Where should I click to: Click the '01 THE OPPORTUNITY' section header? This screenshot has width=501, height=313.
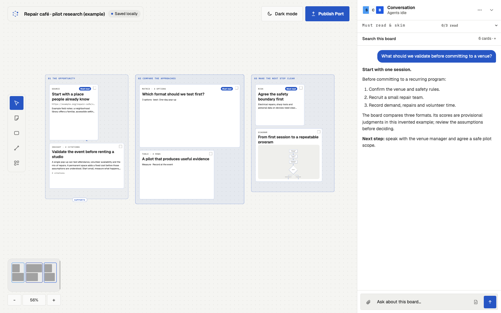pyautogui.click(x=62, y=79)
